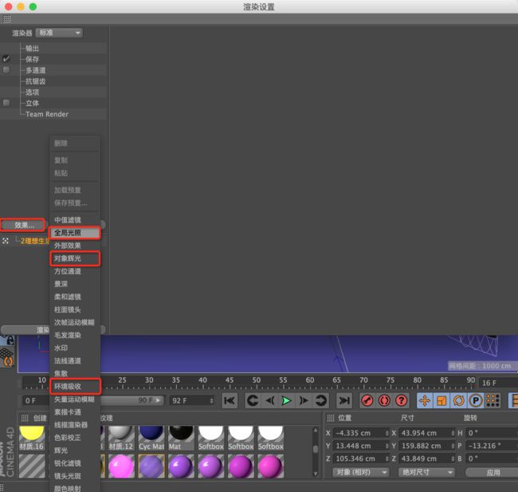This screenshot has height=492, width=518.
Task: Toggle automatic keyframing
Action: click(x=384, y=401)
